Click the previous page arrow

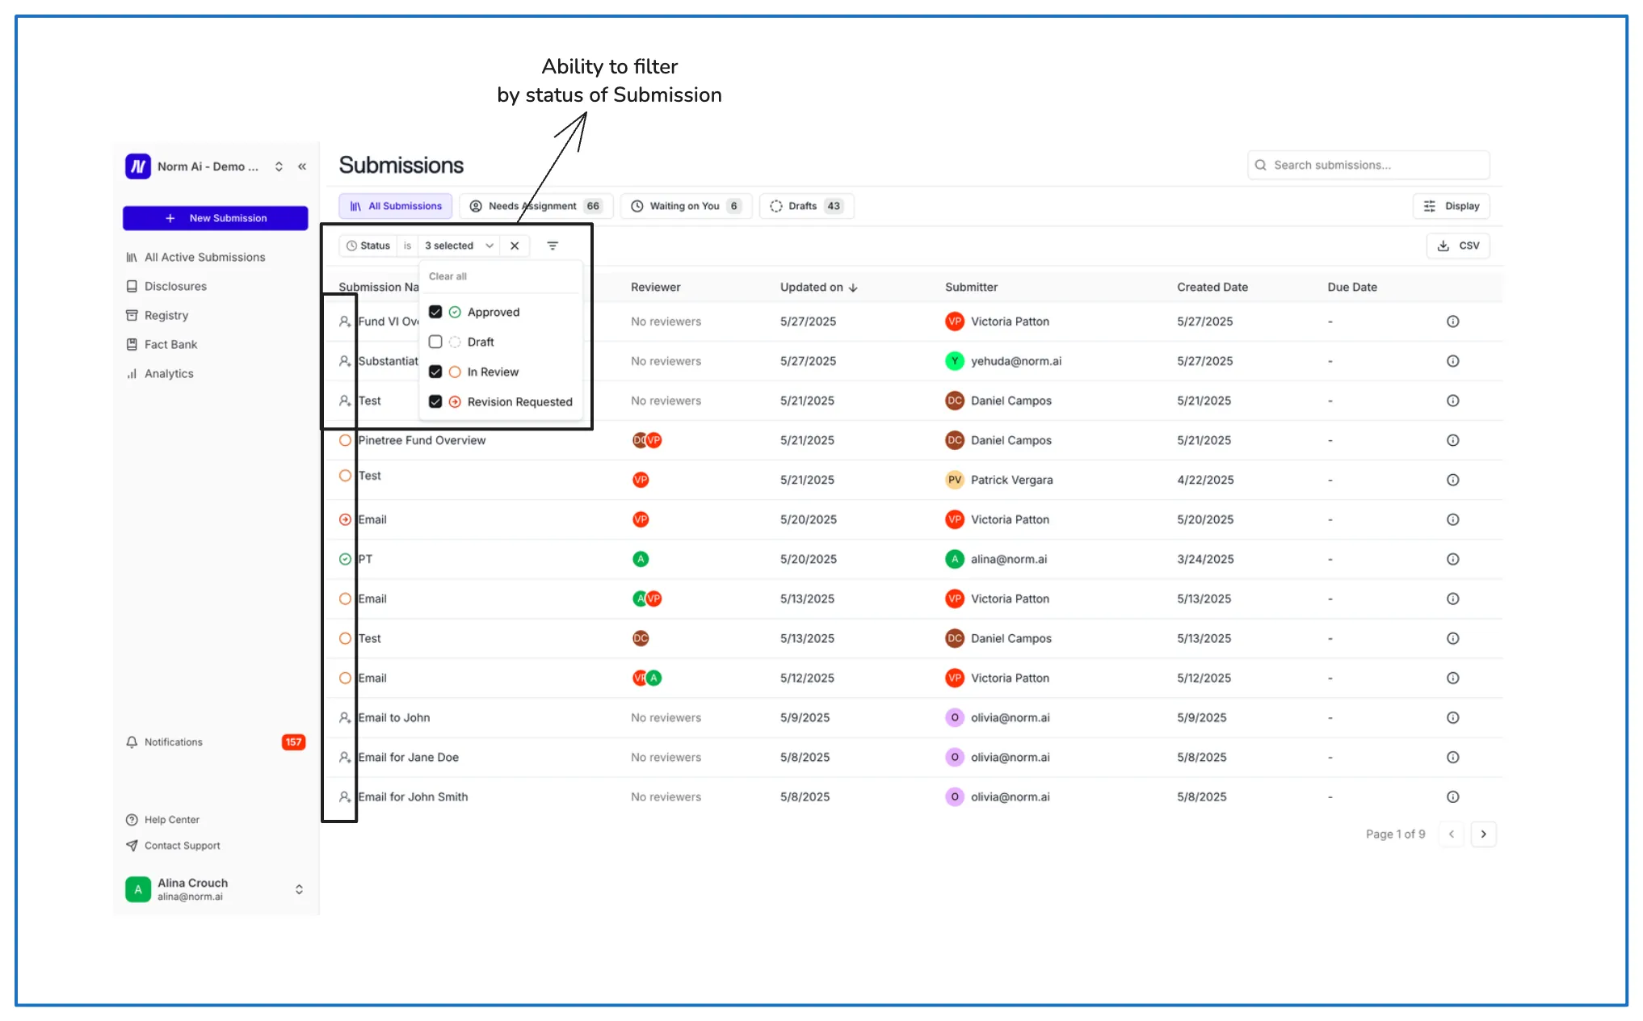click(x=1451, y=834)
